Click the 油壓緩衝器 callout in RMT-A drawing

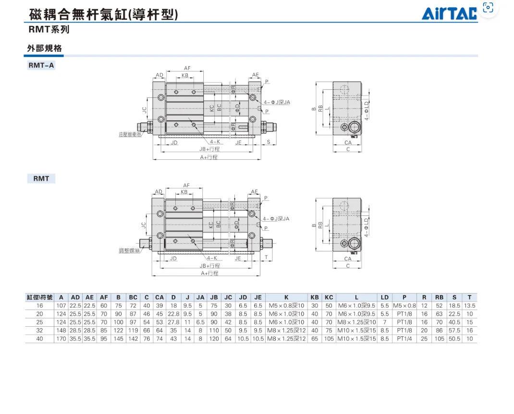pos(130,134)
